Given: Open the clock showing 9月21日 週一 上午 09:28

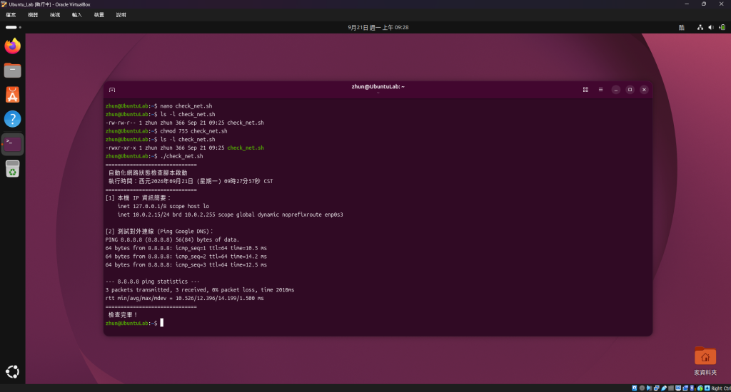Looking at the screenshot, I should click(x=378, y=28).
